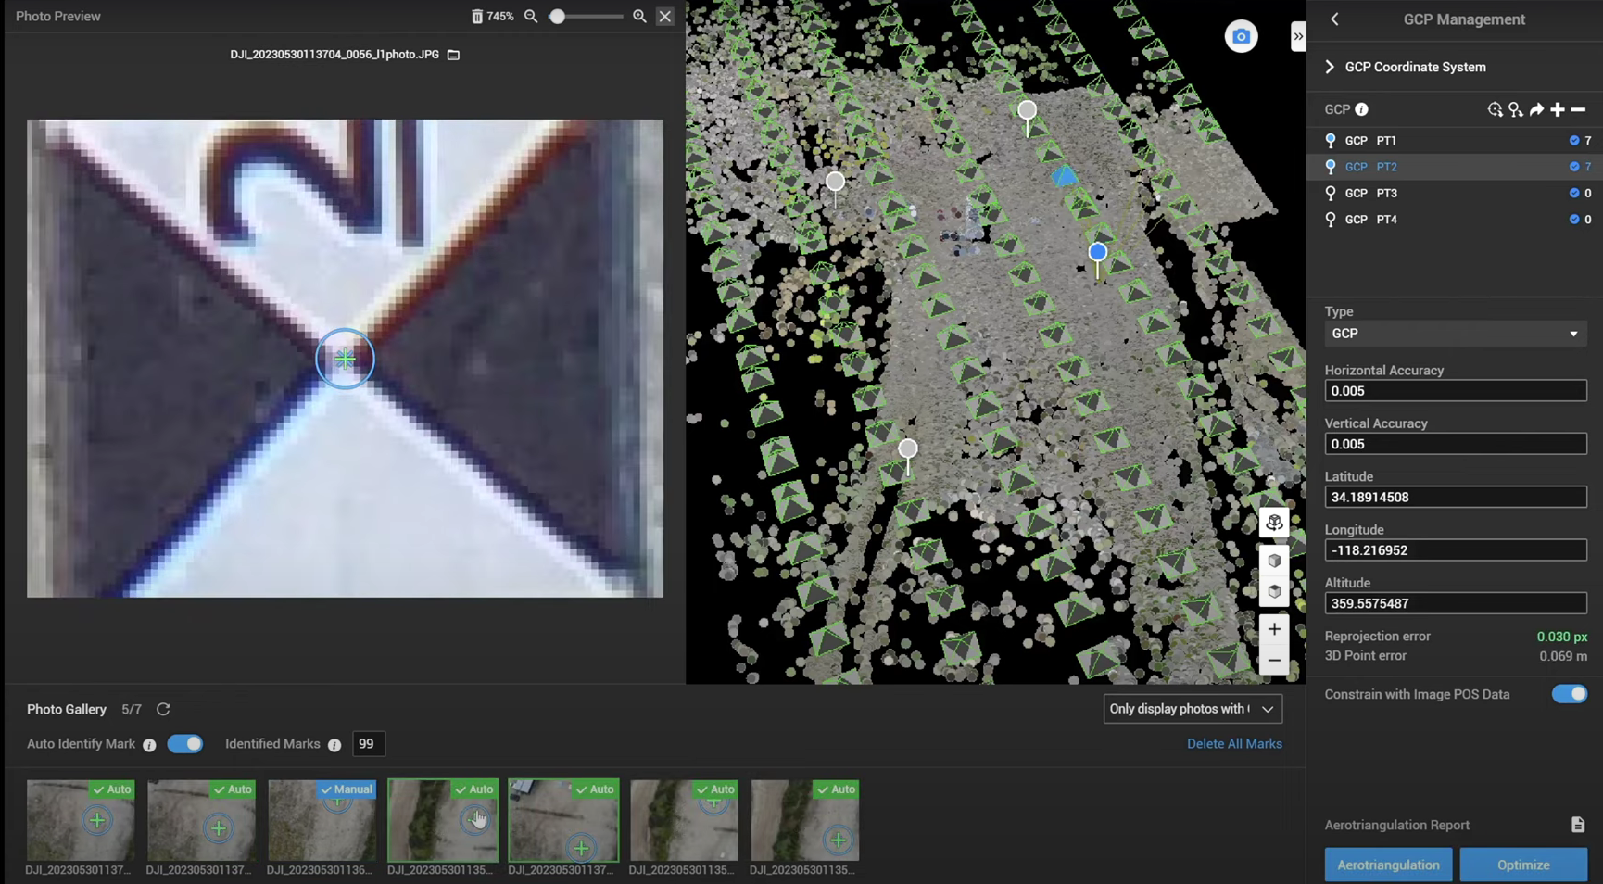
Task: Click the camera screenshot icon in 3D view
Action: point(1241,37)
